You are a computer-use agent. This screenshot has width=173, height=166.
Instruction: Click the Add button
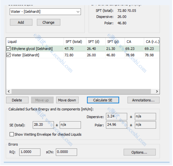pyautogui.click(x=21, y=22)
